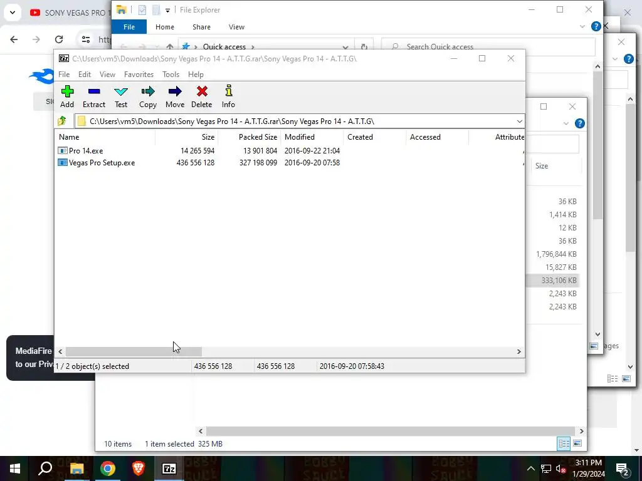Switch to File Explorer Home tab

click(165, 27)
